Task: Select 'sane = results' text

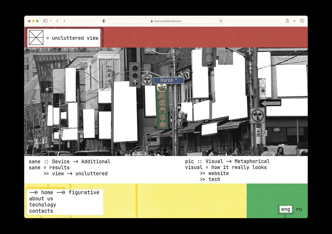Action: coord(49,168)
